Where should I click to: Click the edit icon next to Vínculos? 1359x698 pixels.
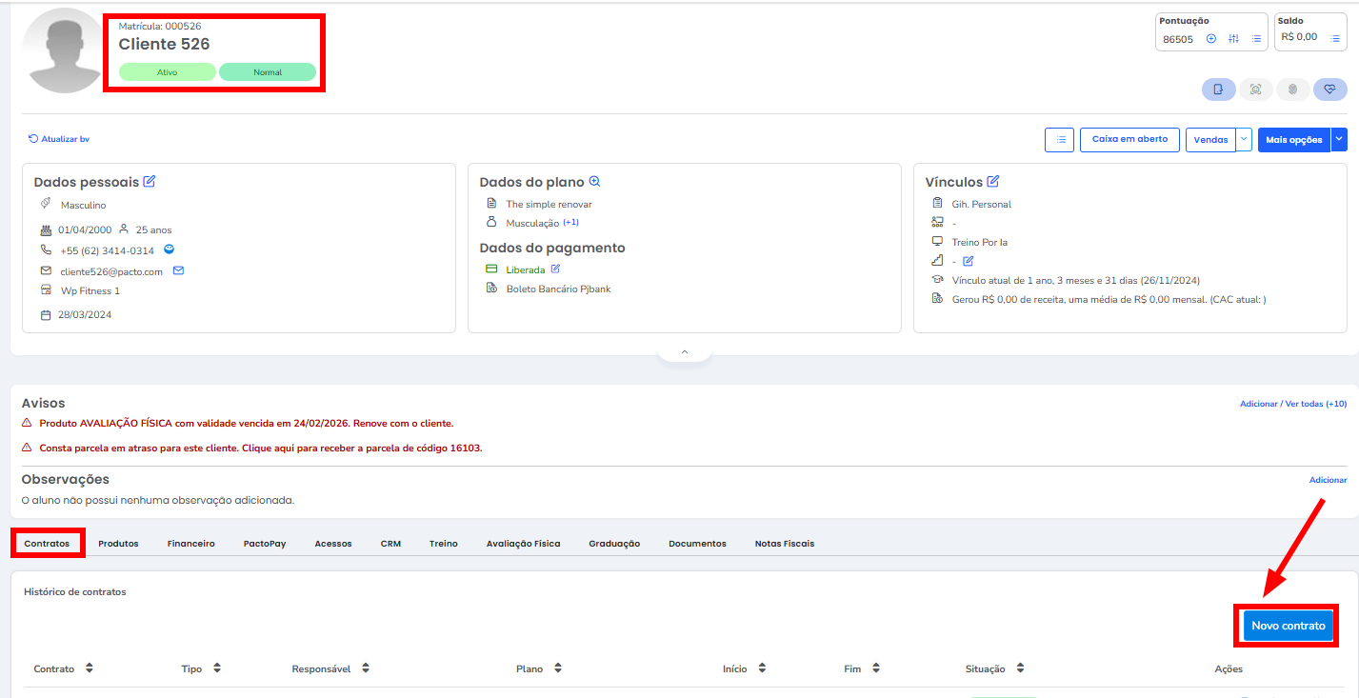click(993, 182)
